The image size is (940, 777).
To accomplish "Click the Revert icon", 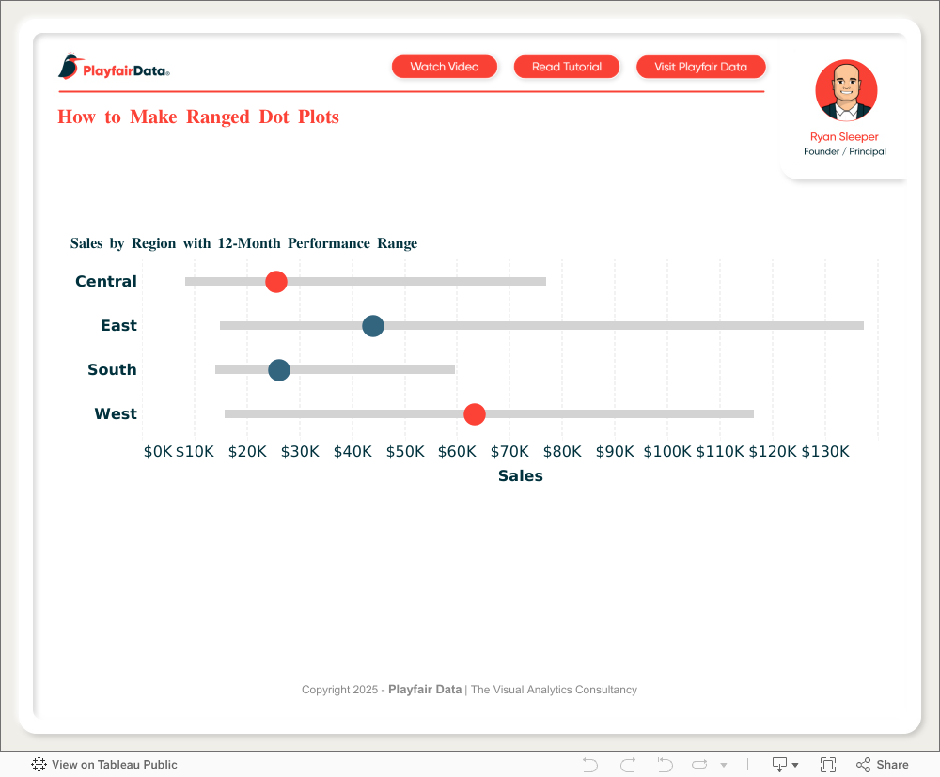I will [665, 765].
